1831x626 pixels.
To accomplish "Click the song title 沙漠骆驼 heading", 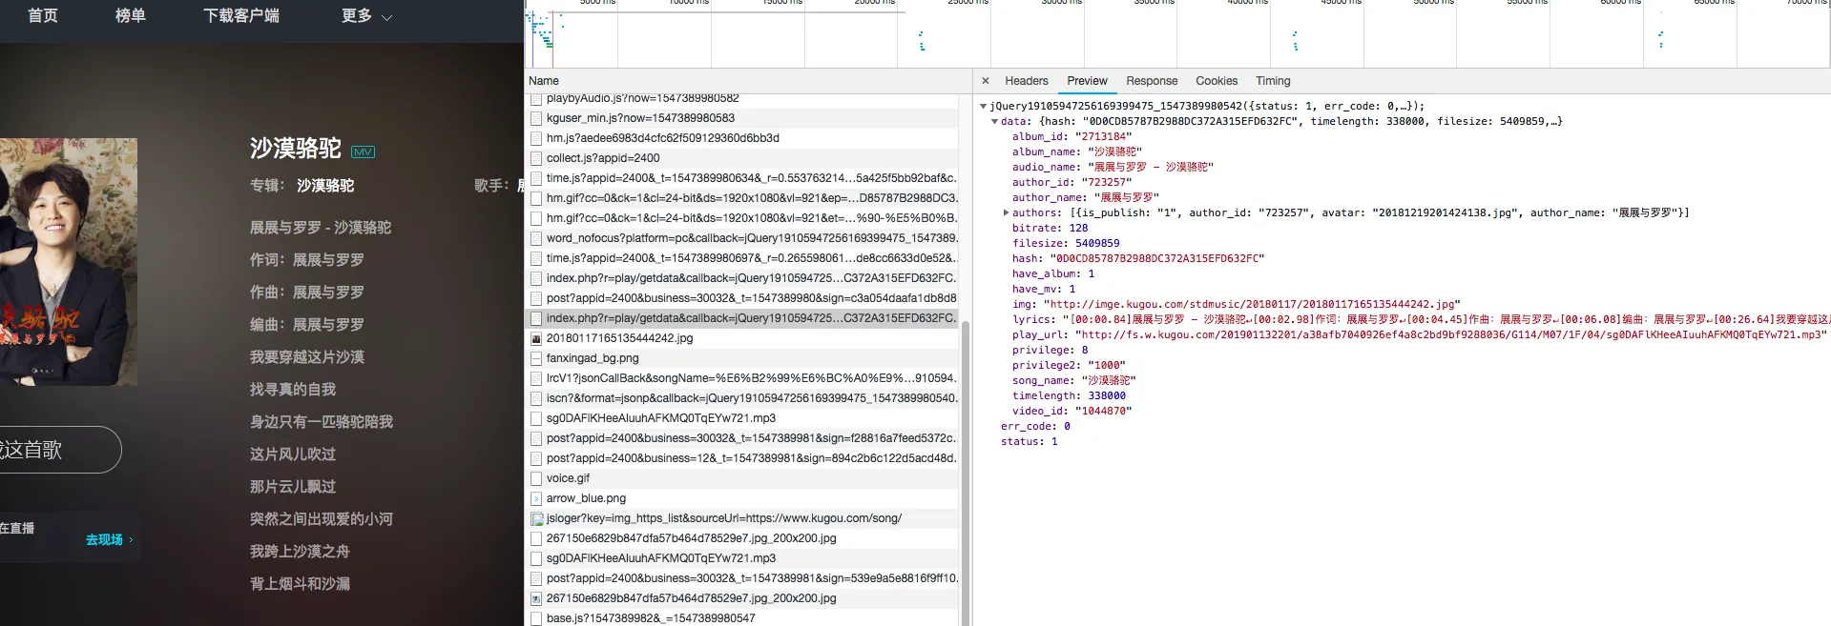I will [x=296, y=149].
